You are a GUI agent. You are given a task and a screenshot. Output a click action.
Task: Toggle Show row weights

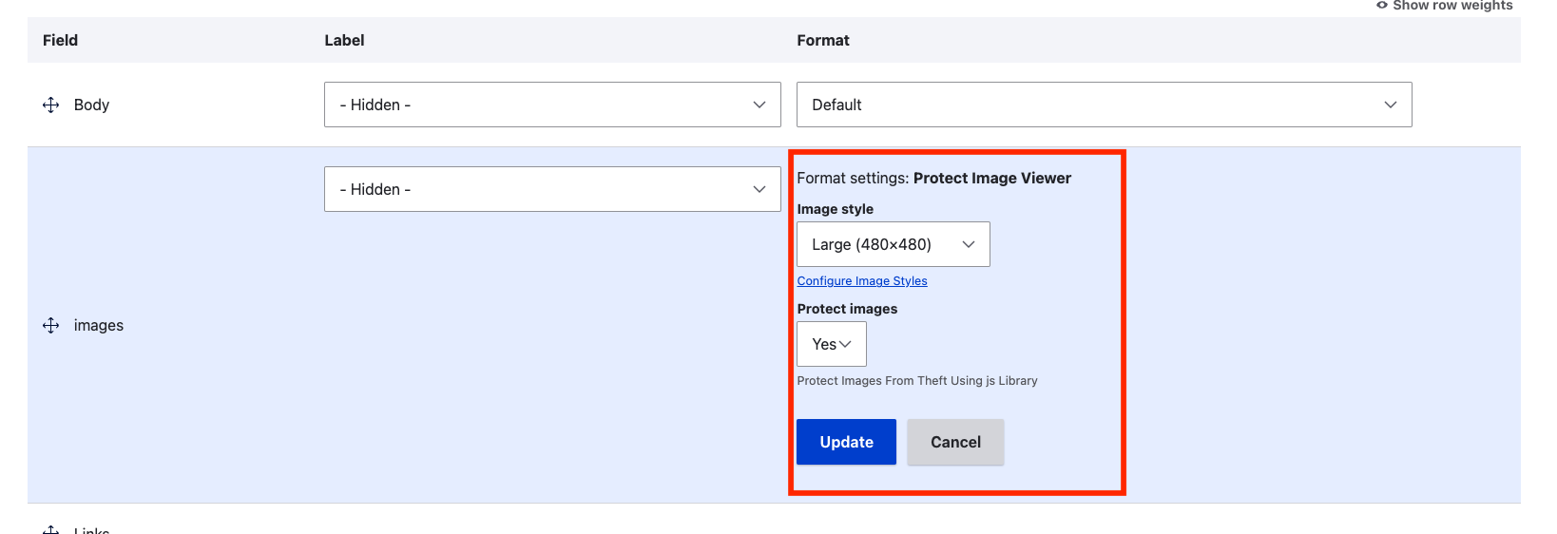click(x=1451, y=6)
